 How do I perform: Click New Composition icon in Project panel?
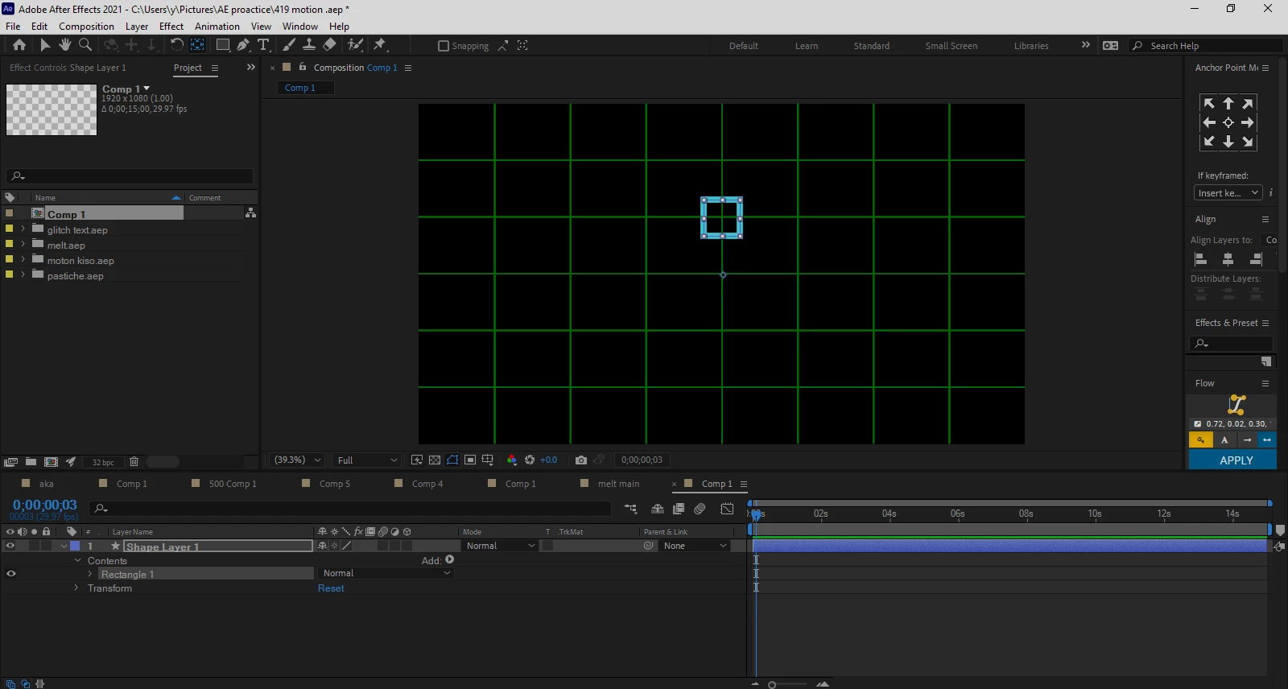[51, 462]
